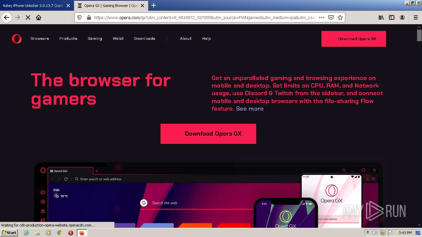Open the Library bookmarks icon

381,17
